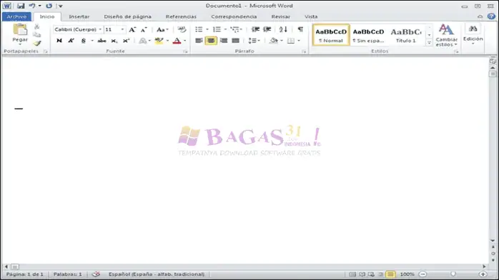499x280 pixels.
Task: Switch to the Revisar tab
Action: pos(281,16)
